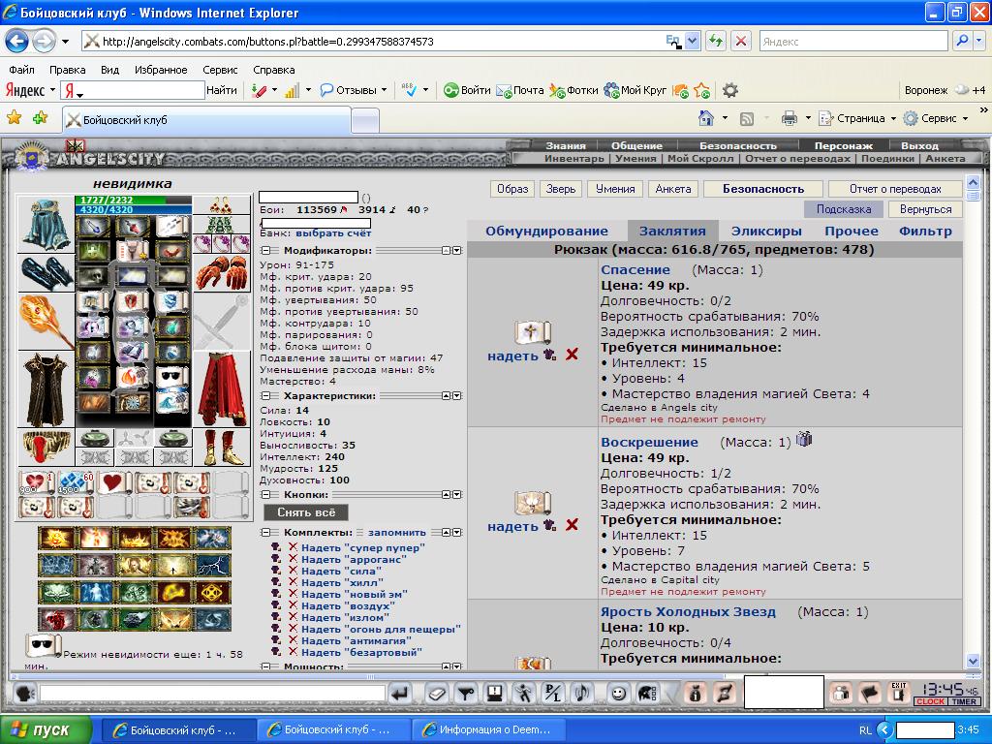Click the running man icon in chat bar
The height and width of the screenshot is (744, 992).
tap(523, 694)
